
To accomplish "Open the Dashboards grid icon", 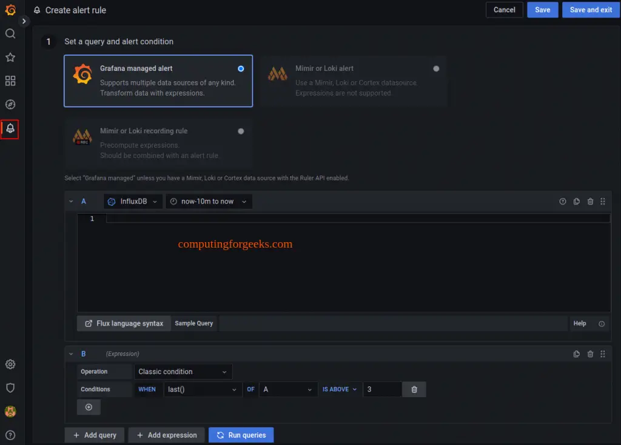I will 10,81.
